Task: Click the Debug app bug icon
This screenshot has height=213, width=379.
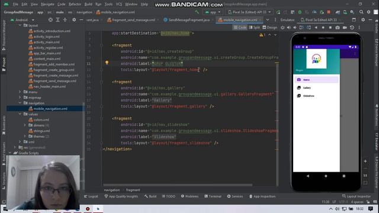Action: [300, 12]
